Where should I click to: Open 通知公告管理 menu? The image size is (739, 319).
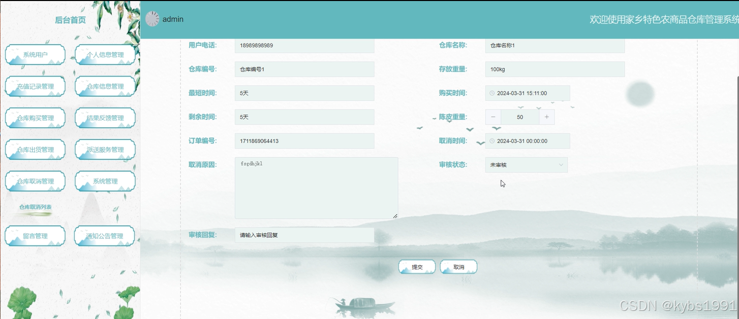105,236
